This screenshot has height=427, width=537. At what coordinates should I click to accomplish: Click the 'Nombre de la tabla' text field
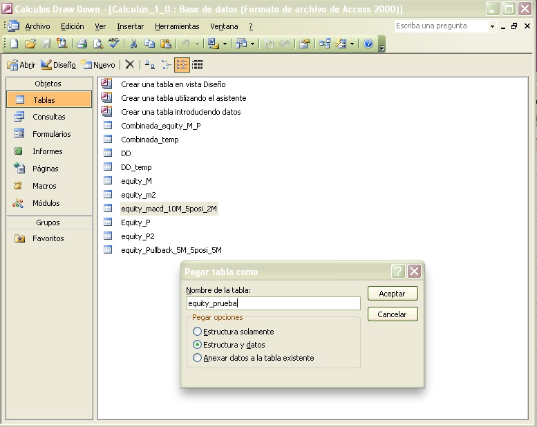tap(273, 303)
